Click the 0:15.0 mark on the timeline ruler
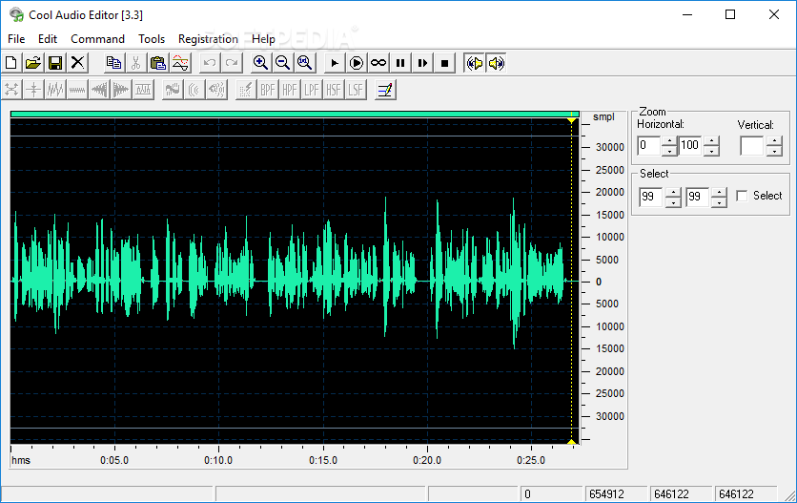This screenshot has height=503, width=797. (x=323, y=460)
